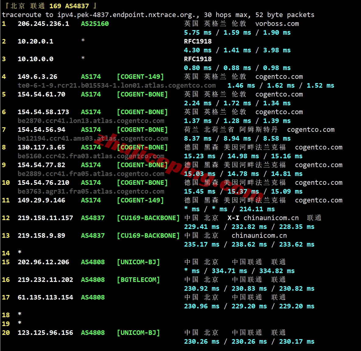Select IP 123.125.96.156 on hop 20

(45, 333)
